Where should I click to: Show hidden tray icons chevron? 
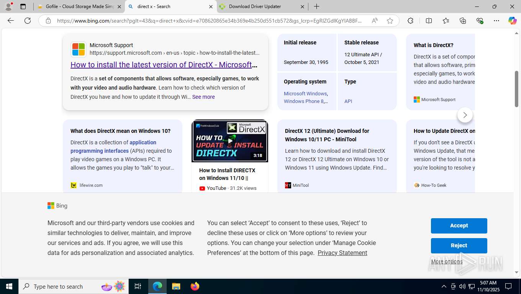click(444, 286)
